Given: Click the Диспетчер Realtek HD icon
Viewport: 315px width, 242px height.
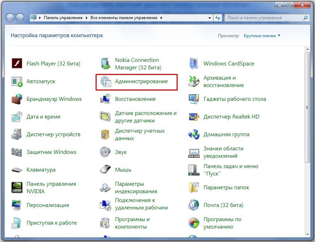Looking at the screenshot, I should [194, 117].
